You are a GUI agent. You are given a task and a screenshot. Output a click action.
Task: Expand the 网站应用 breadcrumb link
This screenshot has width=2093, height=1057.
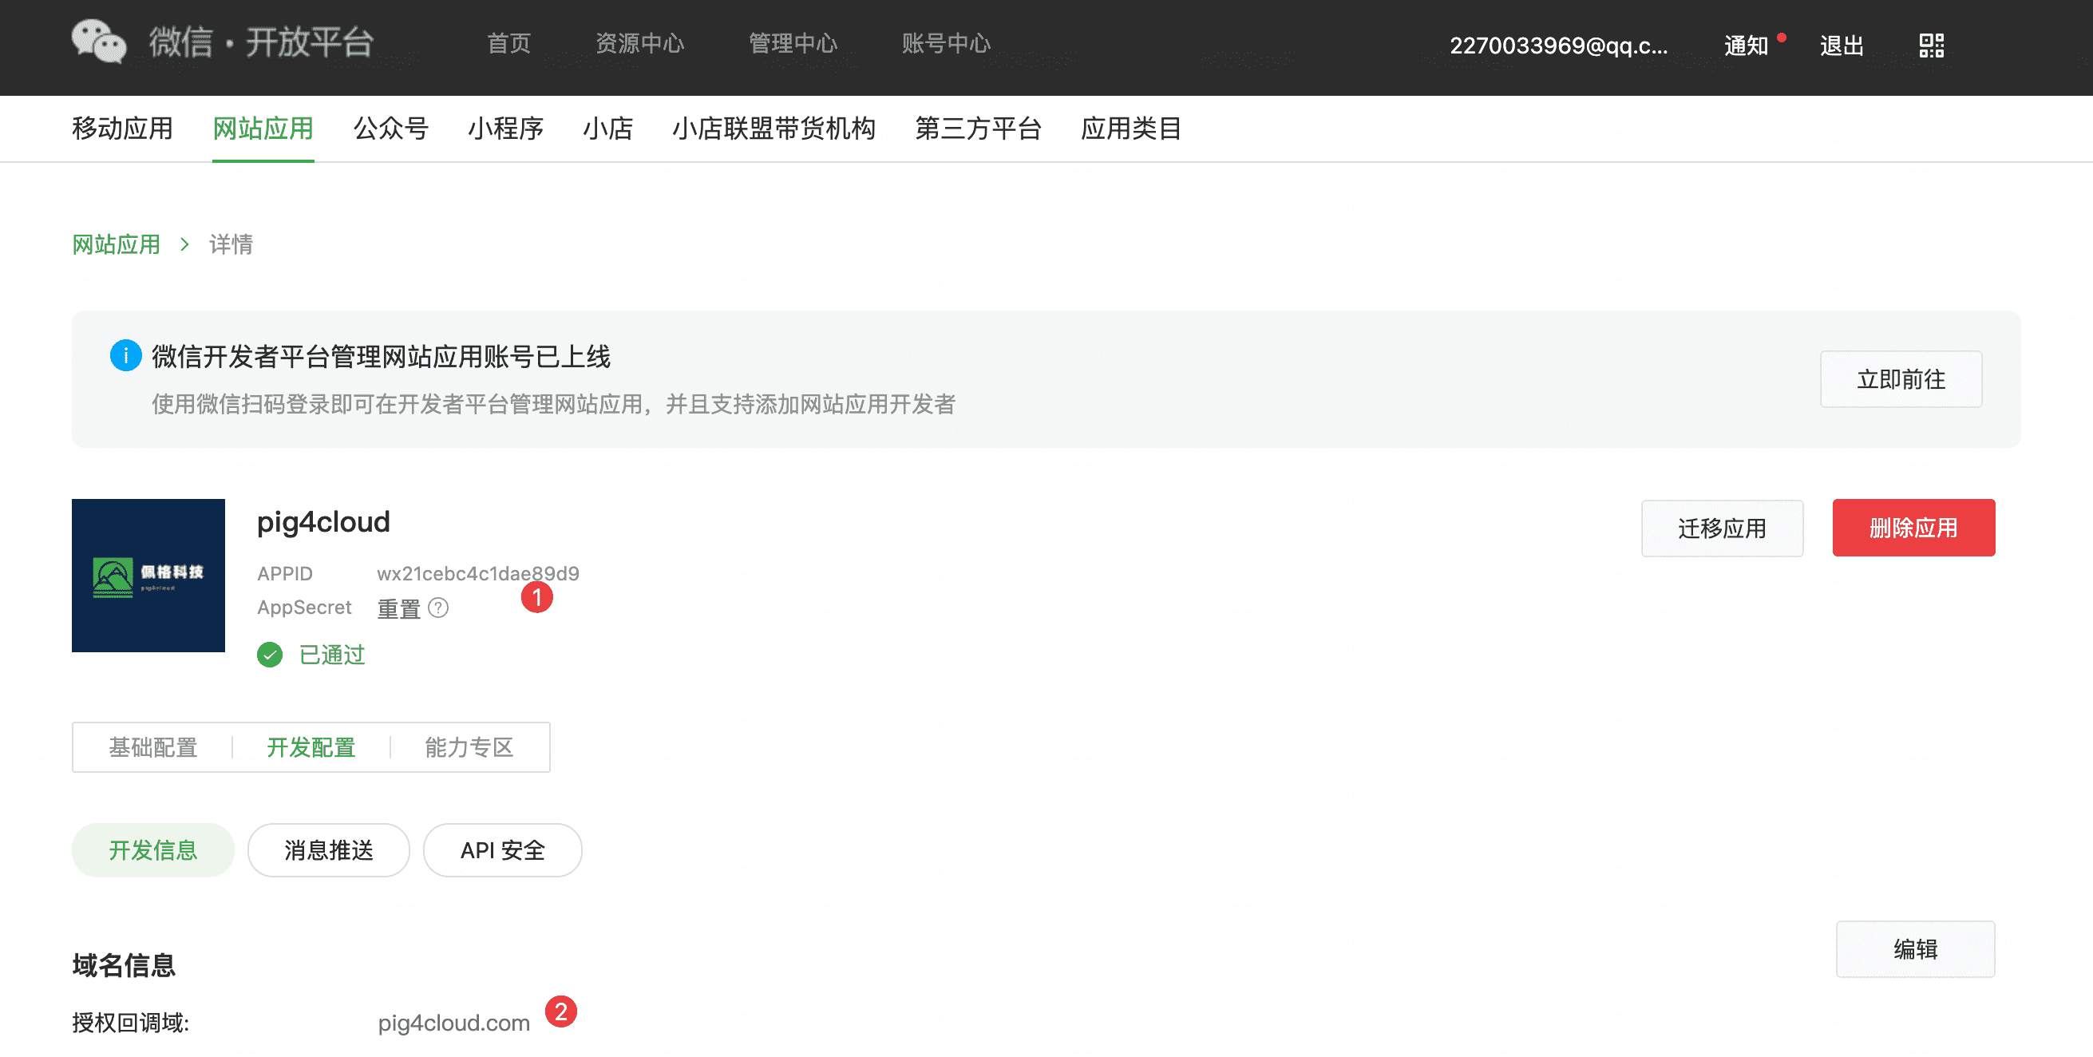coord(115,243)
